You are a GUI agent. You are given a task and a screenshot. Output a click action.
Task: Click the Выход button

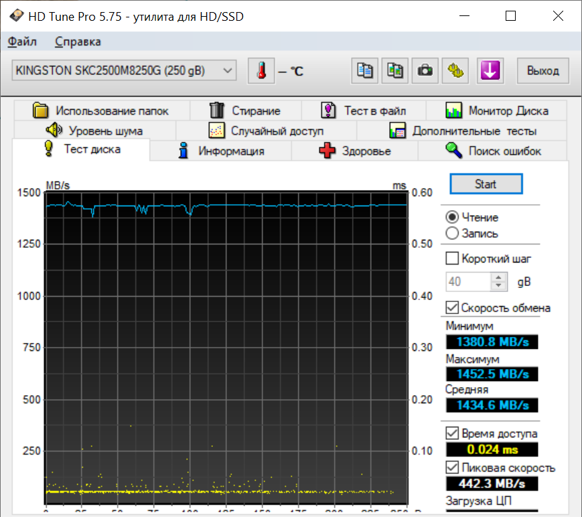coord(542,70)
